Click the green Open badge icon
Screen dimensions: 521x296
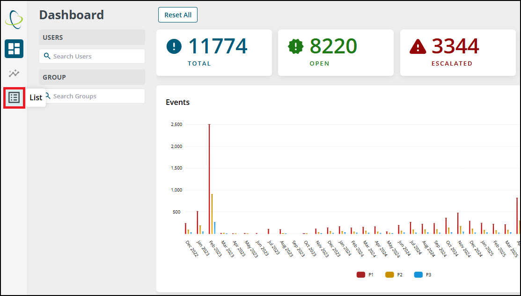pyautogui.click(x=295, y=46)
